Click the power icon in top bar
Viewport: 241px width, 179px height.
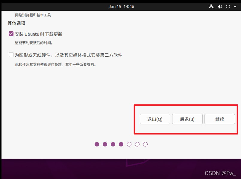[228, 7]
